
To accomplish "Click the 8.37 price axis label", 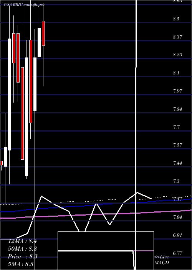I will point(177,37).
